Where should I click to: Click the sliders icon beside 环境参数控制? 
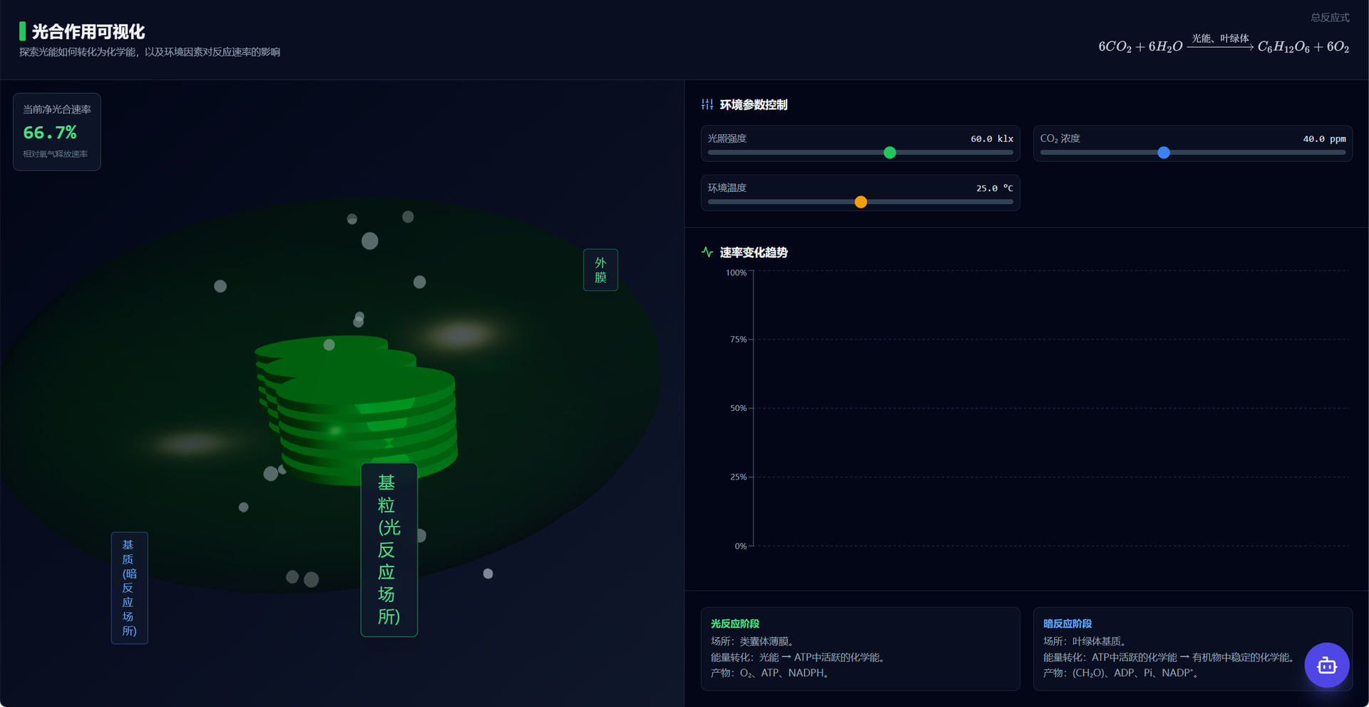(707, 105)
